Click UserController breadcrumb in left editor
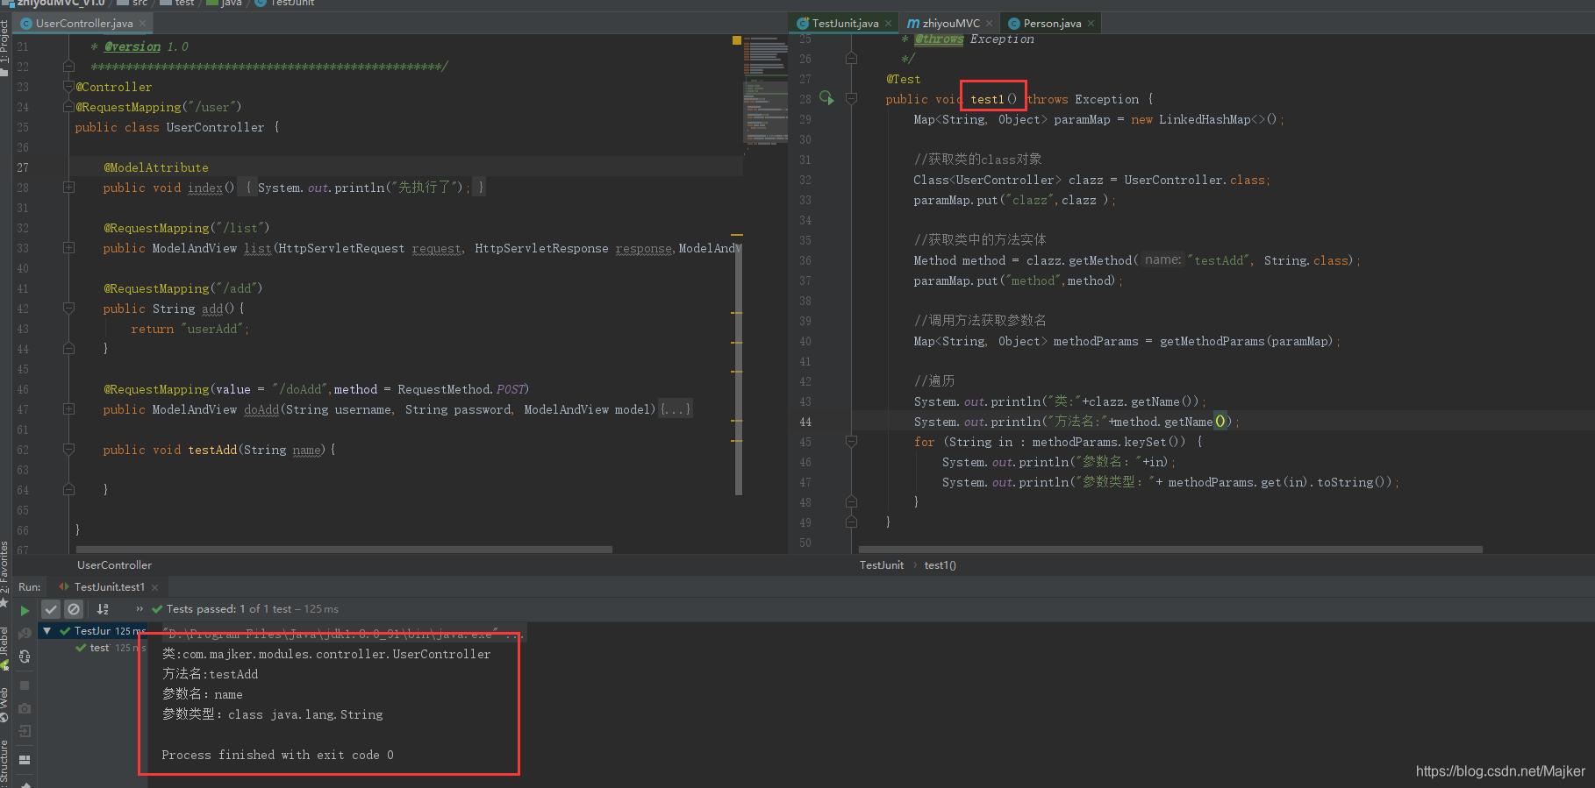The image size is (1595, 788). tap(114, 565)
